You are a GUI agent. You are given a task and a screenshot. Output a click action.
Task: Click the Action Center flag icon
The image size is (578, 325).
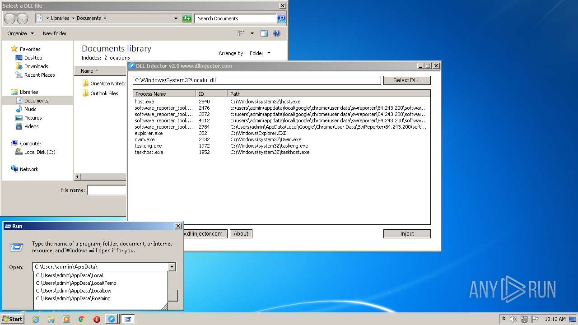pyautogui.click(x=535, y=319)
